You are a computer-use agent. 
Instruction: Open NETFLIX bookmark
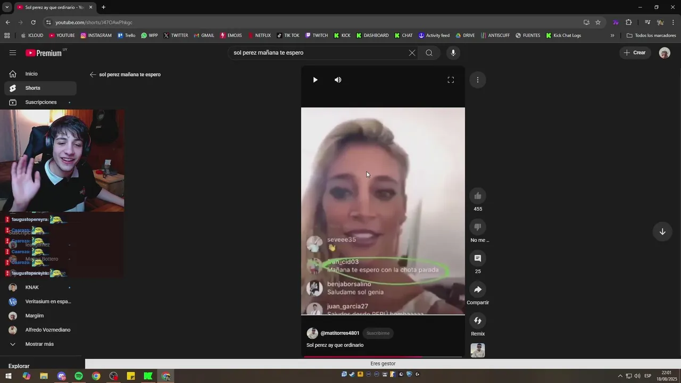point(259,36)
